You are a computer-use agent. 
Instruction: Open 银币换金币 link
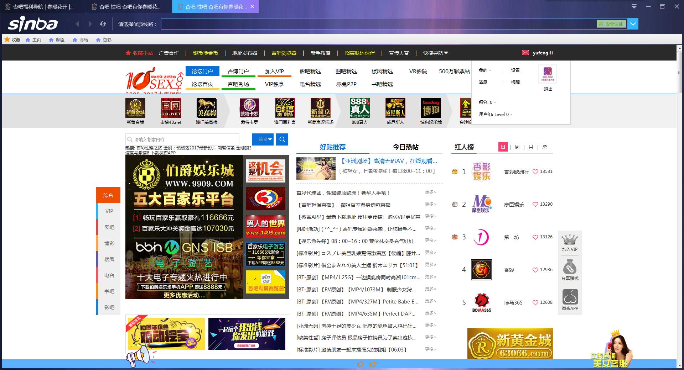click(x=206, y=53)
